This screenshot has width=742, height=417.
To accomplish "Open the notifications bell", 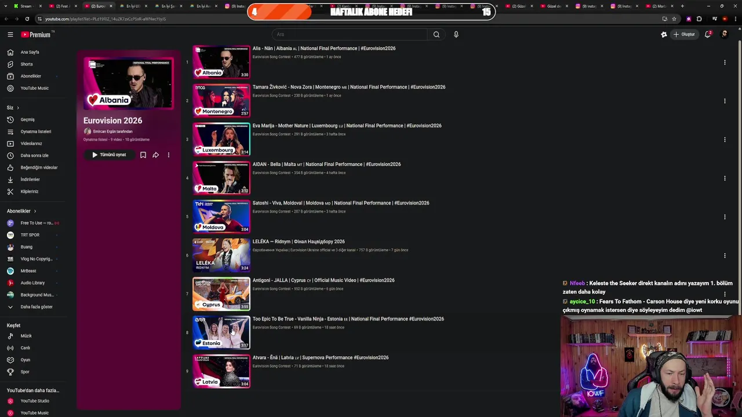I will click(x=708, y=34).
